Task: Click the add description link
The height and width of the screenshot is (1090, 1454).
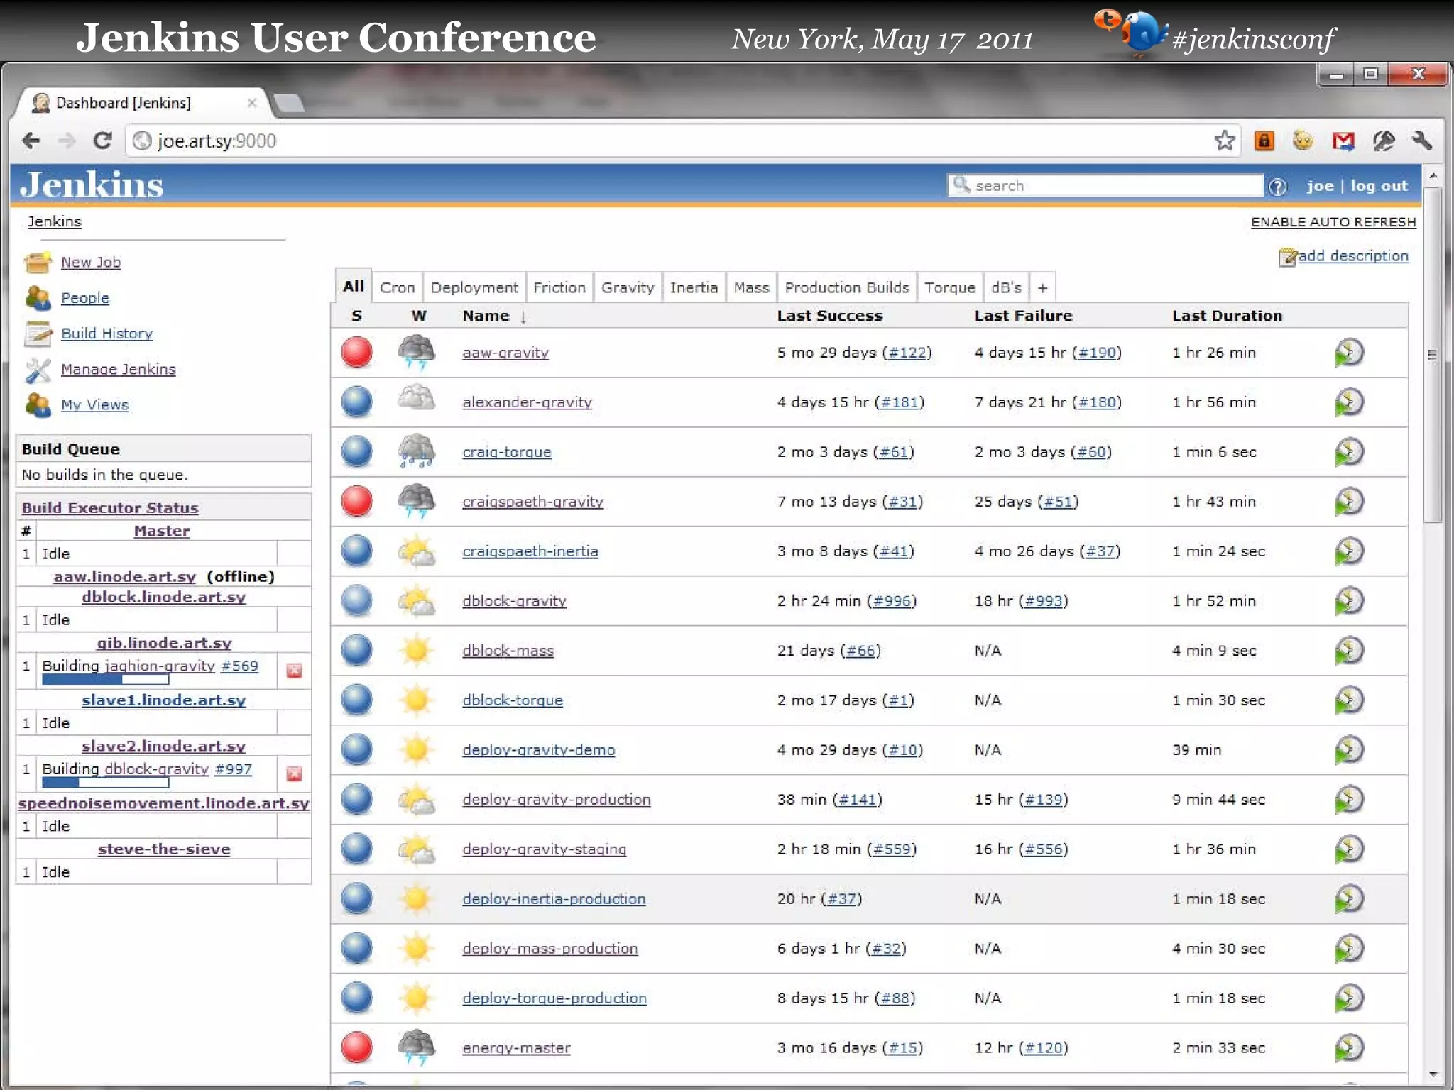Action: click(x=1352, y=256)
